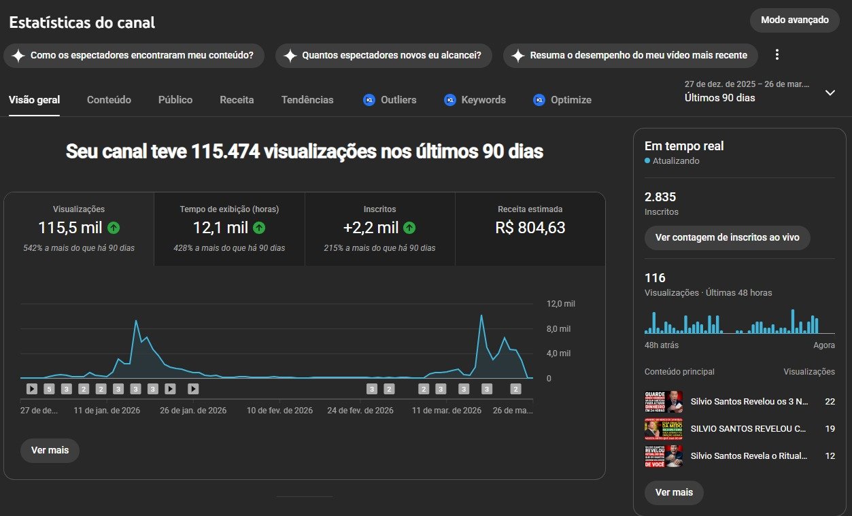Image resolution: width=852 pixels, height=516 pixels.
Task: Open thumbnail of 'Silvio Santos Revelou os 3 N...'
Action: point(663,402)
